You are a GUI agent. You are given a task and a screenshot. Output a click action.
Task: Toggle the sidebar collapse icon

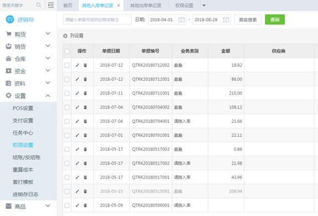(x=51, y=5)
